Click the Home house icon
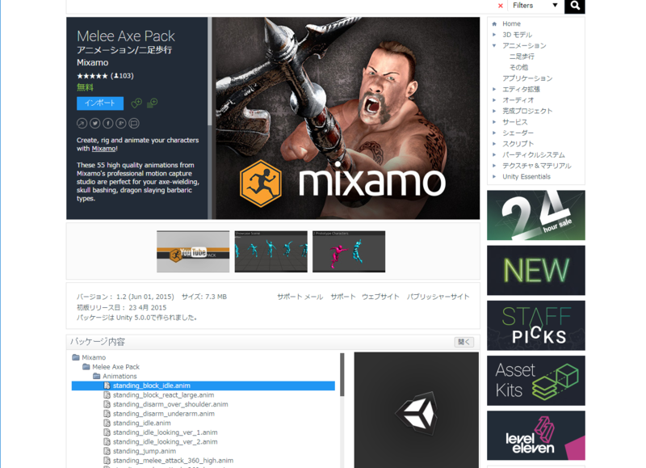 tap(494, 24)
